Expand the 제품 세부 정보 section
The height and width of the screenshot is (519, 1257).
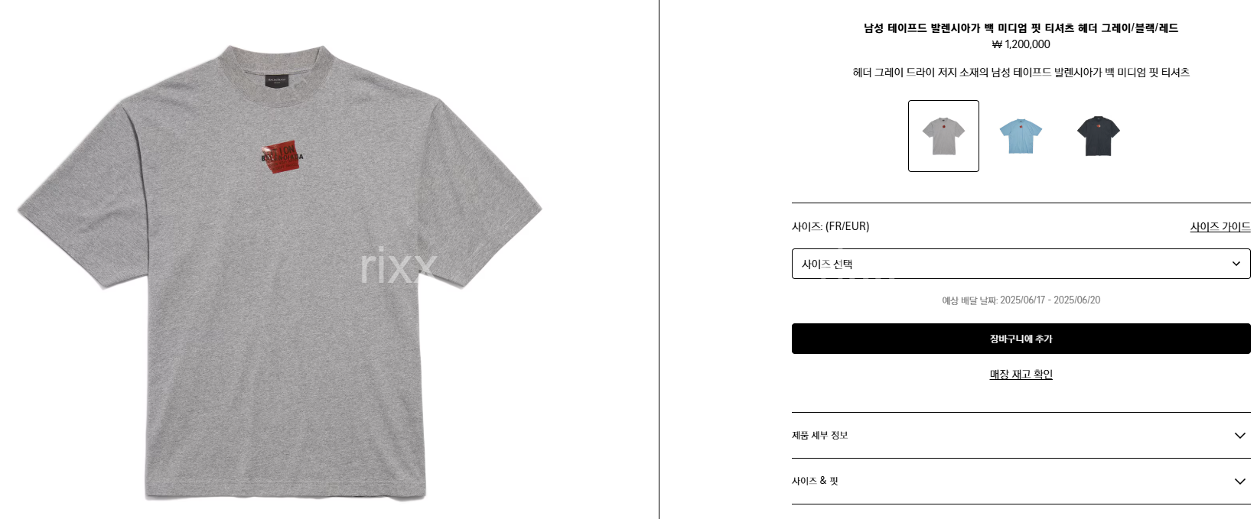tap(1021, 436)
